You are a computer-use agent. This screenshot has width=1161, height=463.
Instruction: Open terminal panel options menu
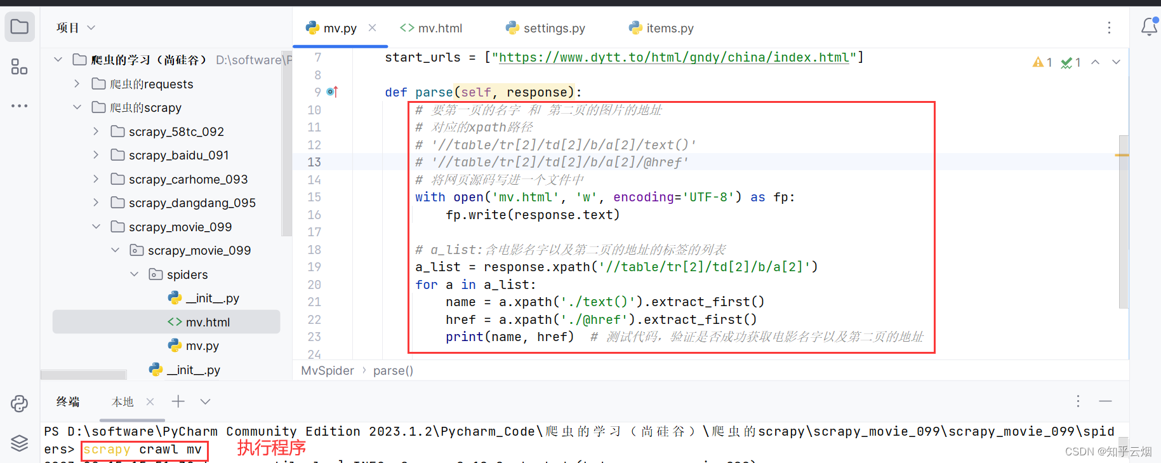(1078, 401)
